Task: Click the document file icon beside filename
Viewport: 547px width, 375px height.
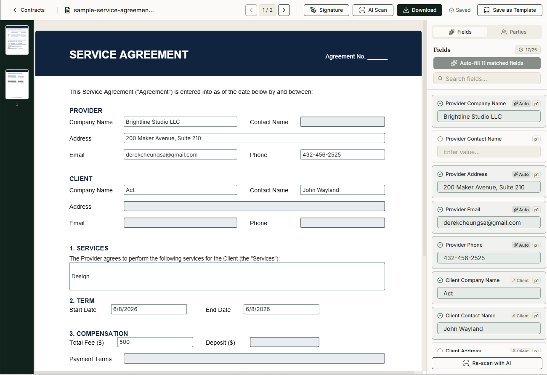Action: pos(68,10)
